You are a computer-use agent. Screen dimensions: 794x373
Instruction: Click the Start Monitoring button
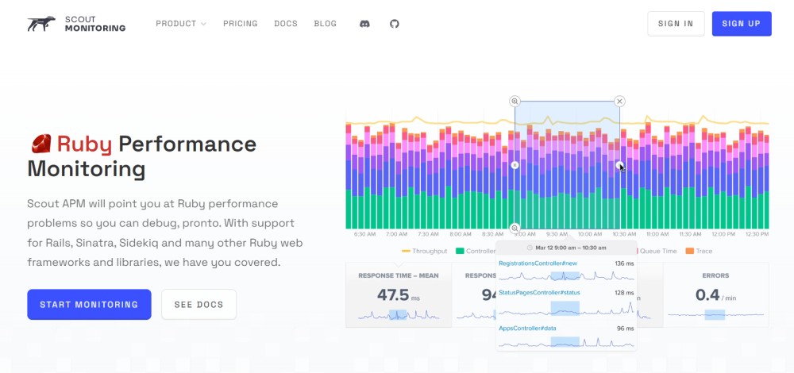point(89,304)
